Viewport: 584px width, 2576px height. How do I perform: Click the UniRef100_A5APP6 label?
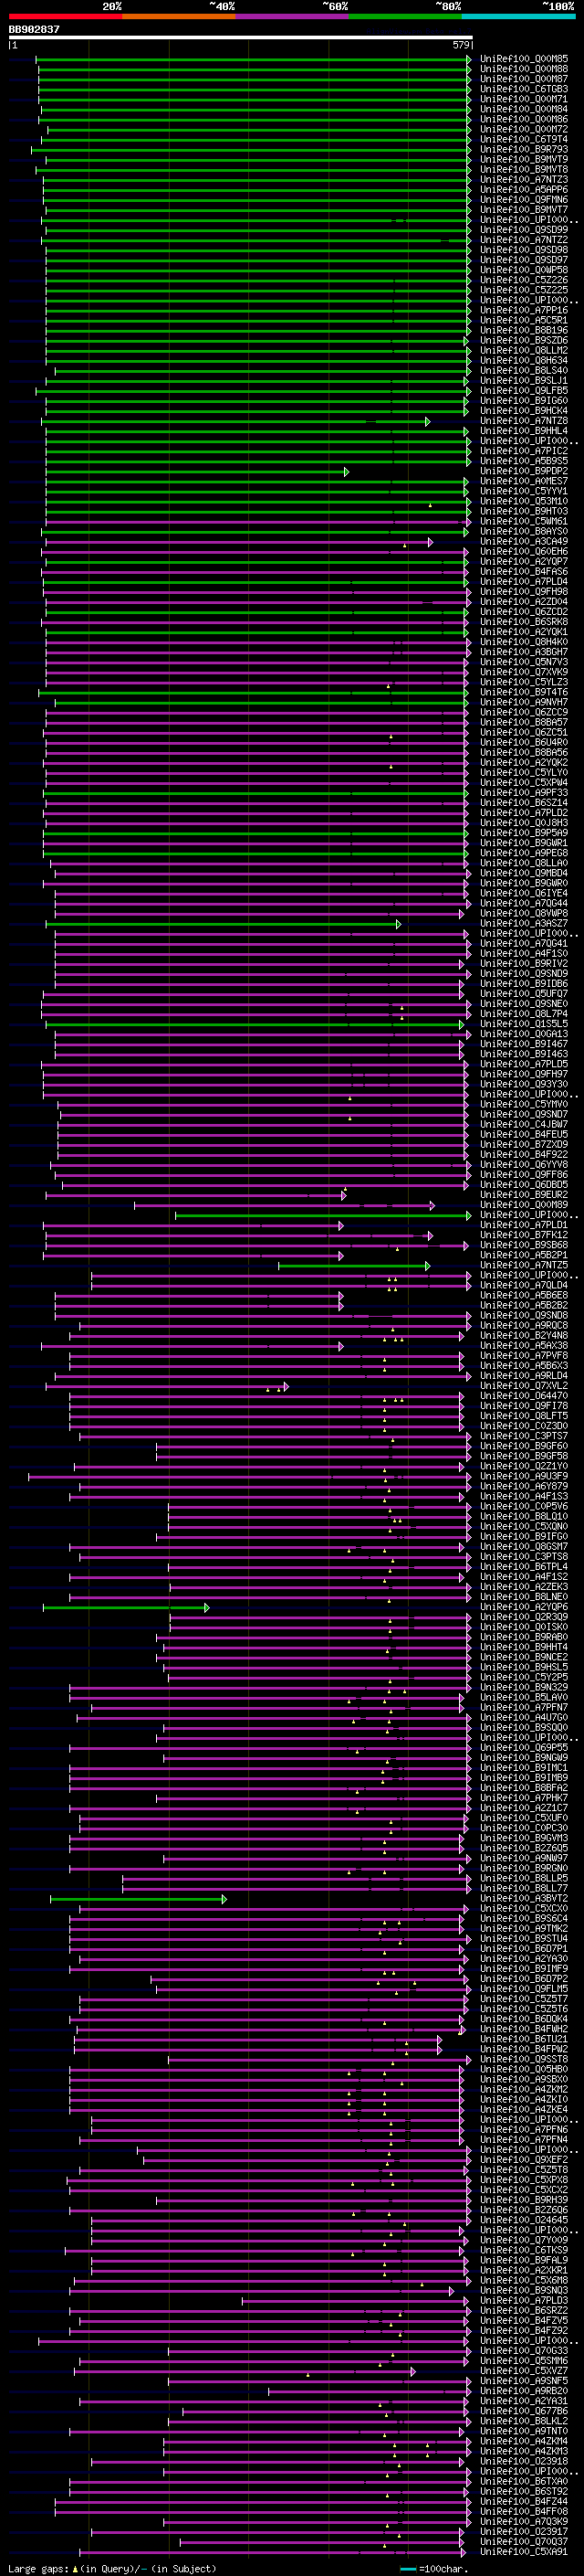click(x=524, y=190)
